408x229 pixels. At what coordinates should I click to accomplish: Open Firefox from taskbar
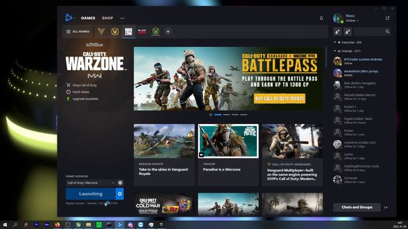coord(57,225)
